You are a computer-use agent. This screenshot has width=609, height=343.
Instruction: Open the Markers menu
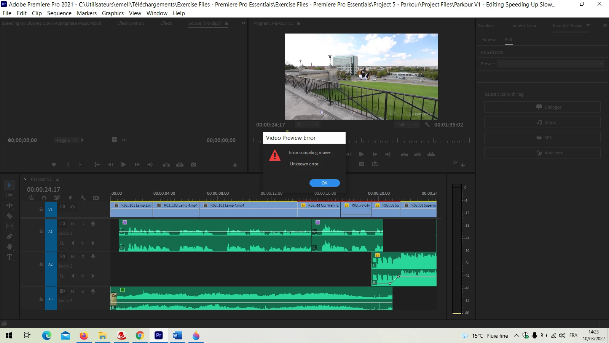point(87,13)
